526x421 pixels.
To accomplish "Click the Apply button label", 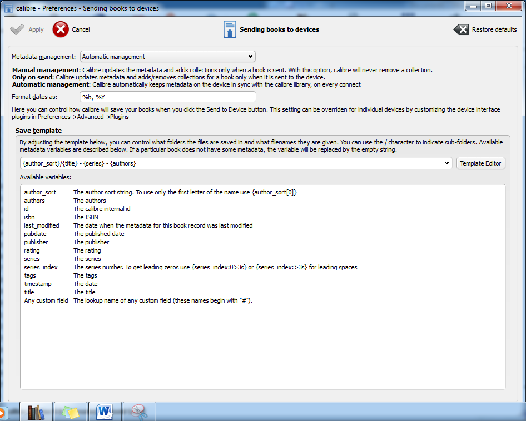I will [36, 29].
